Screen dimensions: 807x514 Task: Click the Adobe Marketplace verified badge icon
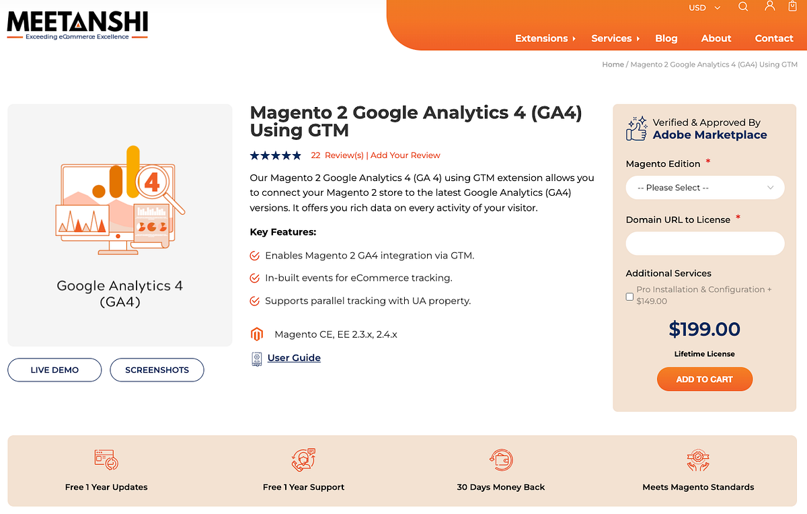point(636,128)
